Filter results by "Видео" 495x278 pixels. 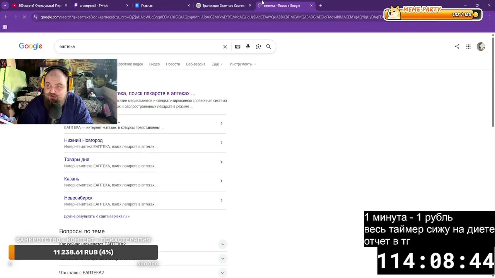click(x=154, y=64)
